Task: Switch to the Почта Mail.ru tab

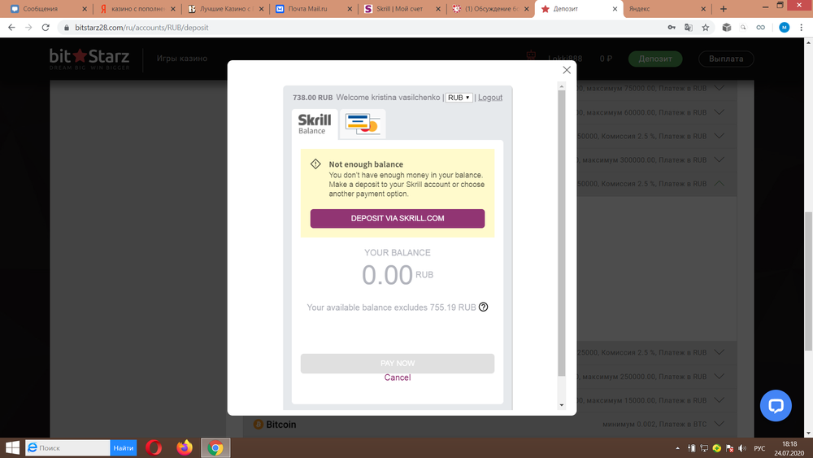Action: click(314, 9)
